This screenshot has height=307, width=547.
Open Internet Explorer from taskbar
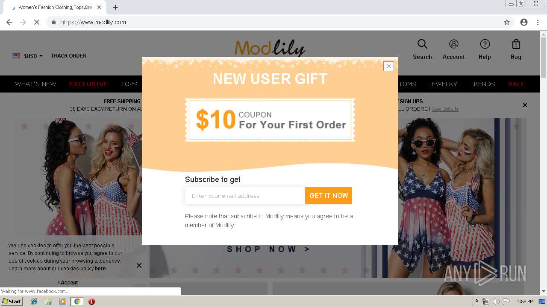(x=34, y=301)
